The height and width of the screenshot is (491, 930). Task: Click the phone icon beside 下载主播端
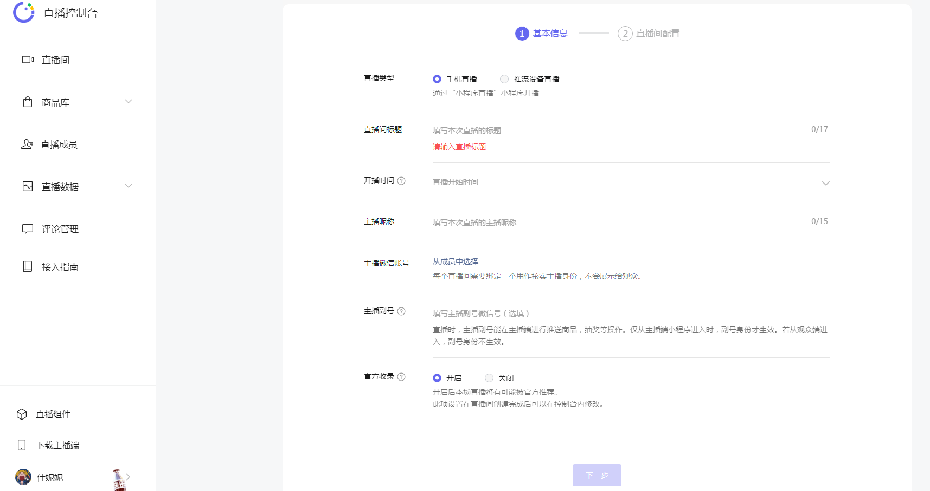click(x=22, y=445)
